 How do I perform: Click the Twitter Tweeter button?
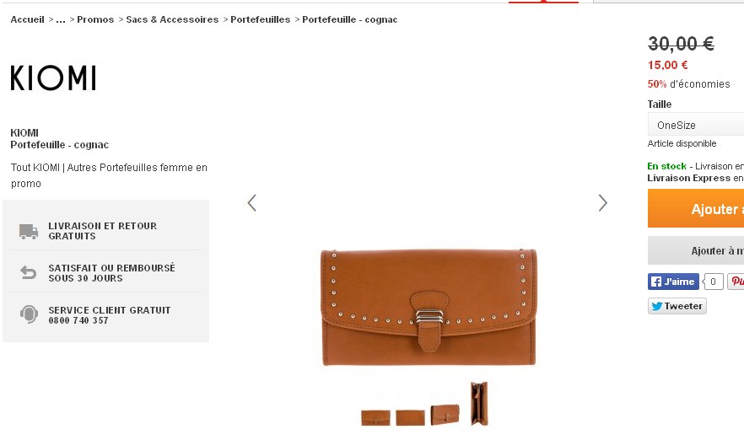(677, 306)
